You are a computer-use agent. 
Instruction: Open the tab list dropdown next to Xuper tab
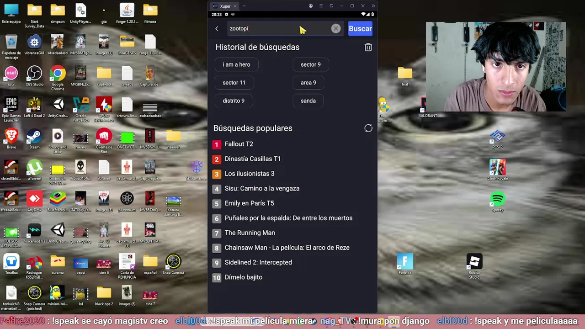click(x=244, y=6)
